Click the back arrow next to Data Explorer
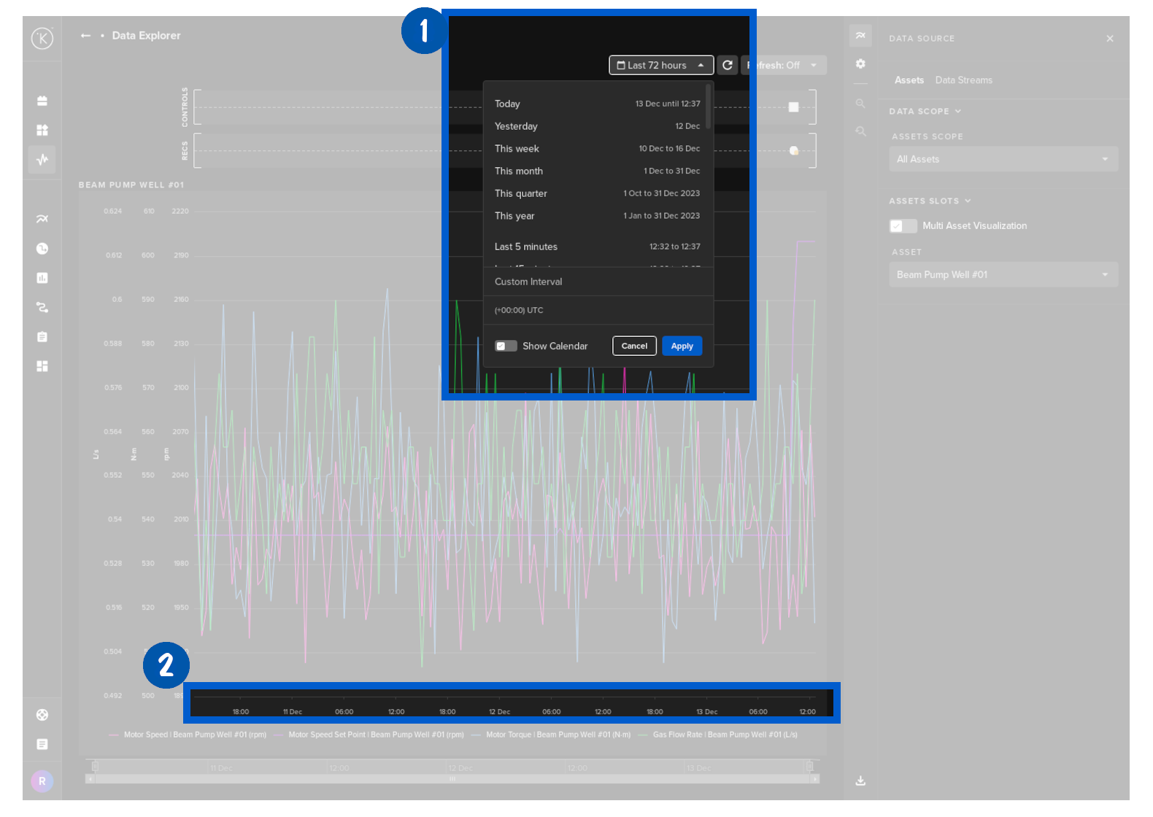The image size is (1153, 817). (85, 36)
